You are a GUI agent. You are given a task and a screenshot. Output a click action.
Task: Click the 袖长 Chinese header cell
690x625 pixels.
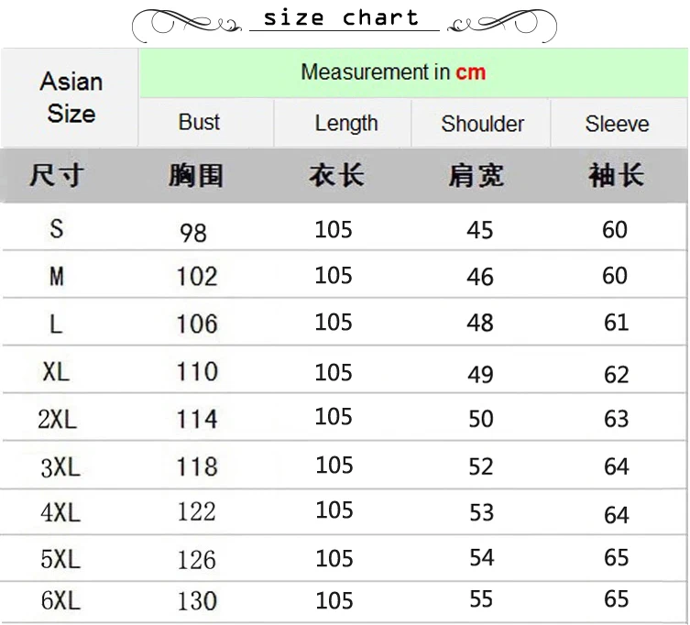click(x=617, y=175)
